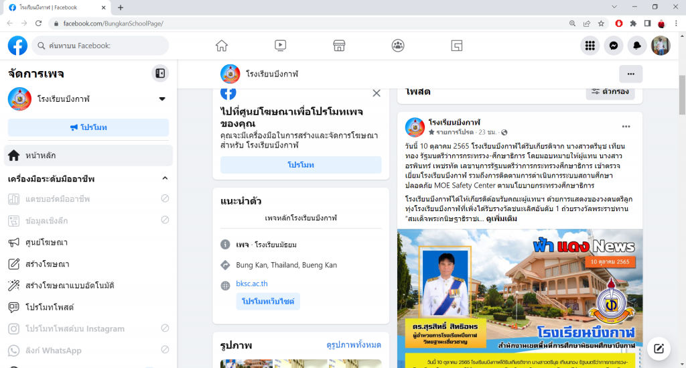Click the post author's avatar
The image size is (686, 368).
[415, 127]
